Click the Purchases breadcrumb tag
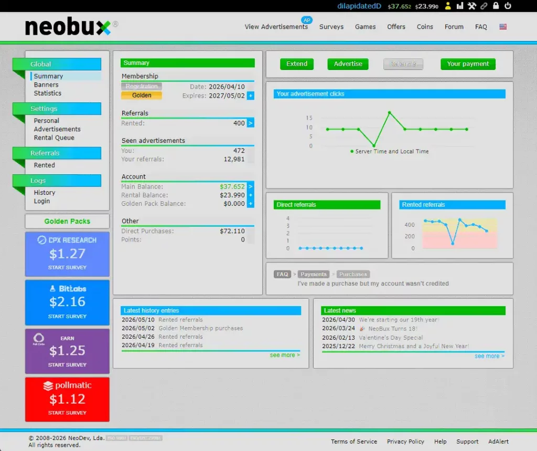The width and height of the screenshot is (537, 451). tap(353, 274)
